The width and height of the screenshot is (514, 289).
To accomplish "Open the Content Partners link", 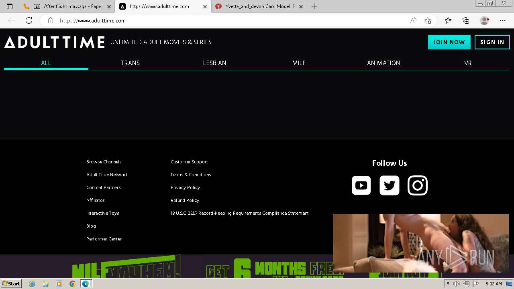I will [x=104, y=187].
